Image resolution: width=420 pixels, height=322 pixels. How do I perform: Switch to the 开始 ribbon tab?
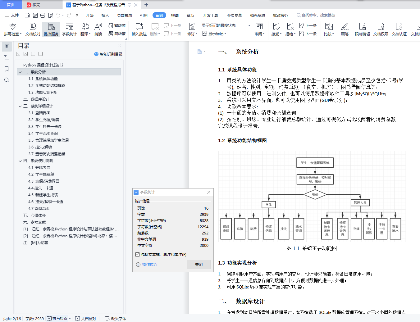(x=90, y=15)
